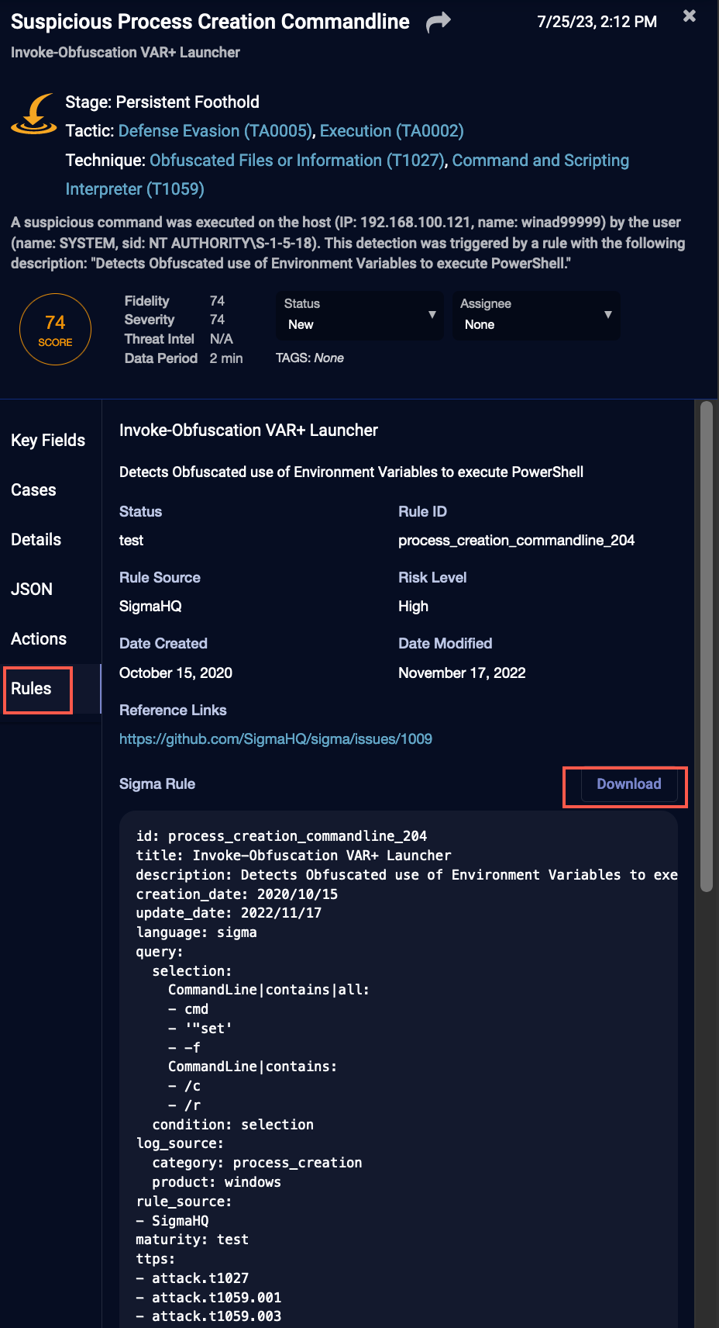This screenshot has width=719, height=1328.
Task: Switch to the JSON tab
Action: point(32,590)
